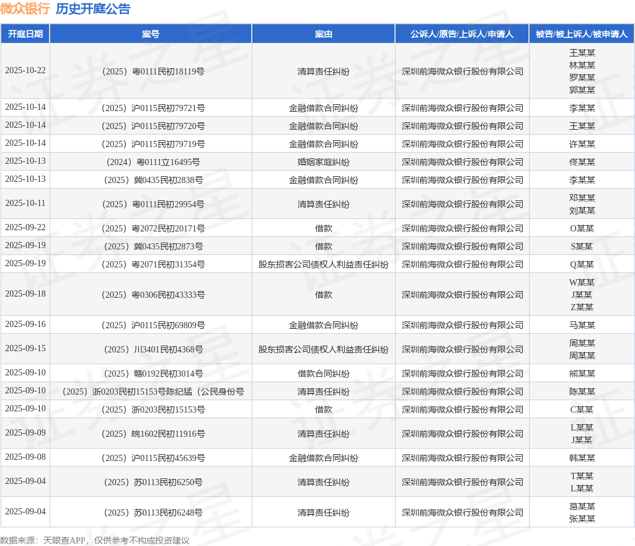Select case number (2024)粤0111立16495号

[x=153, y=162]
